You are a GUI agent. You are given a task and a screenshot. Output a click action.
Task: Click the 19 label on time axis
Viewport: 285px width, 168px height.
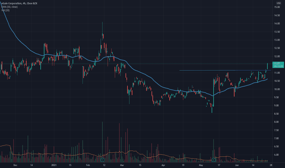[x=183, y=165]
